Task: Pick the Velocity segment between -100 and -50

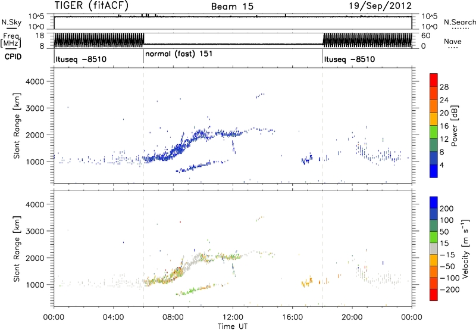Action: tap(434, 272)
